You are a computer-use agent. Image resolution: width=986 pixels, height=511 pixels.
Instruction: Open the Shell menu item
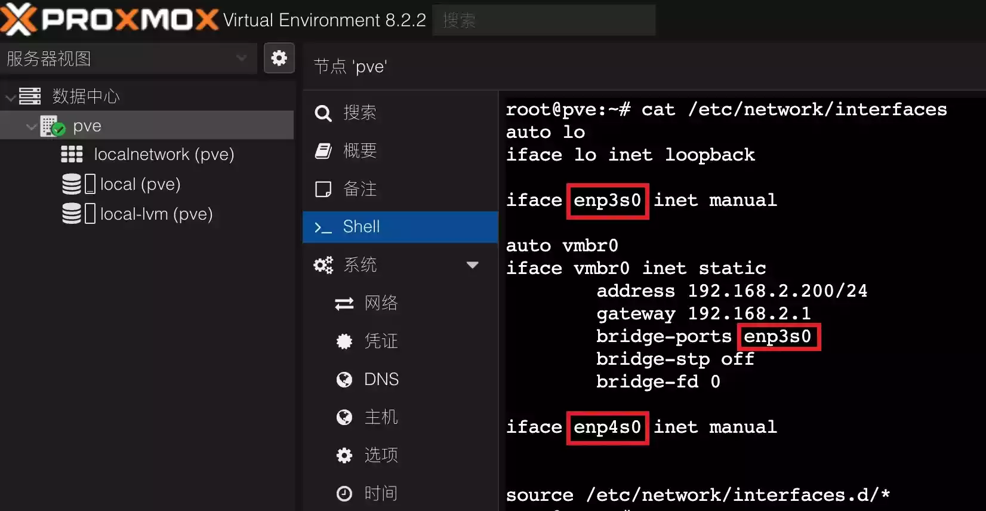pyautogui.click(x=361, y=227)
